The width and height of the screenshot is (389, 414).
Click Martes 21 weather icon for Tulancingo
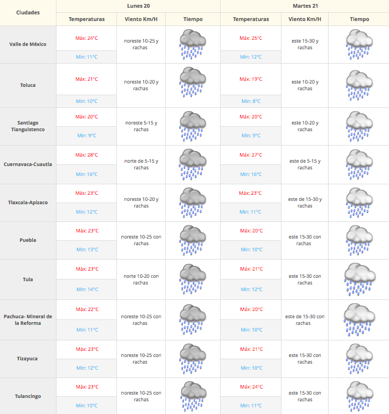(x=359, y=396)
